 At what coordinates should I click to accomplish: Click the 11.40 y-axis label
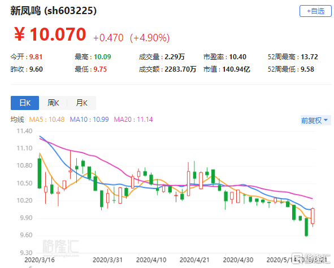(x=24, y=131)
